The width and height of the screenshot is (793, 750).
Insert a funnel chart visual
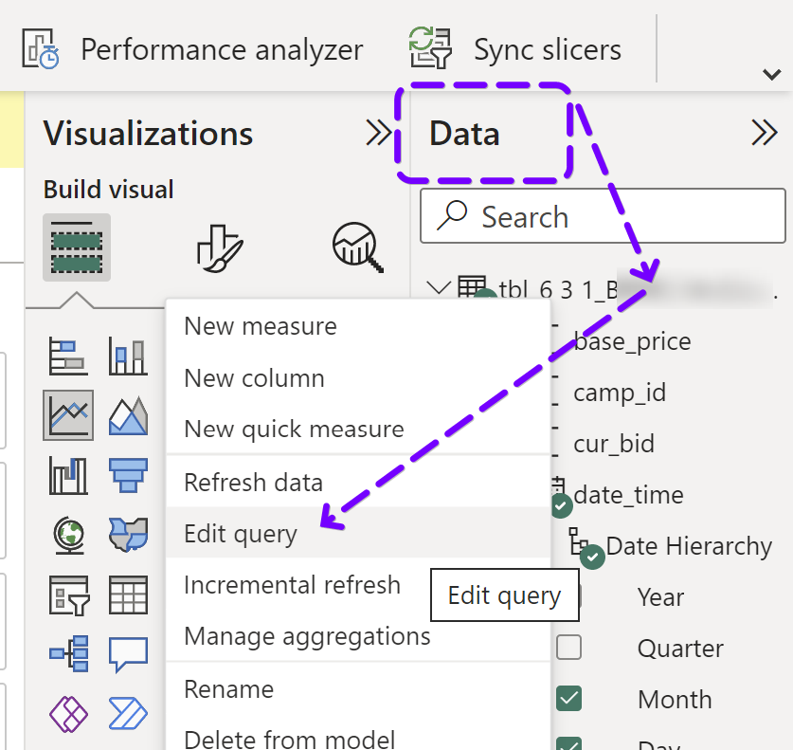click(x=128, y=474)
